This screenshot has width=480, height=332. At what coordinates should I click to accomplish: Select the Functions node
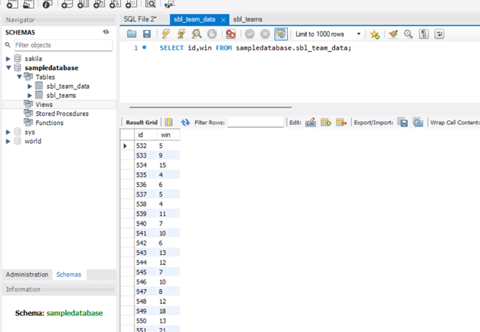coord(49,123)
